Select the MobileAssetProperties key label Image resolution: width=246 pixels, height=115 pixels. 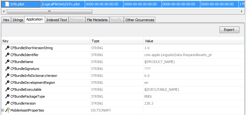pyautogui.click(x=27, y=110)
